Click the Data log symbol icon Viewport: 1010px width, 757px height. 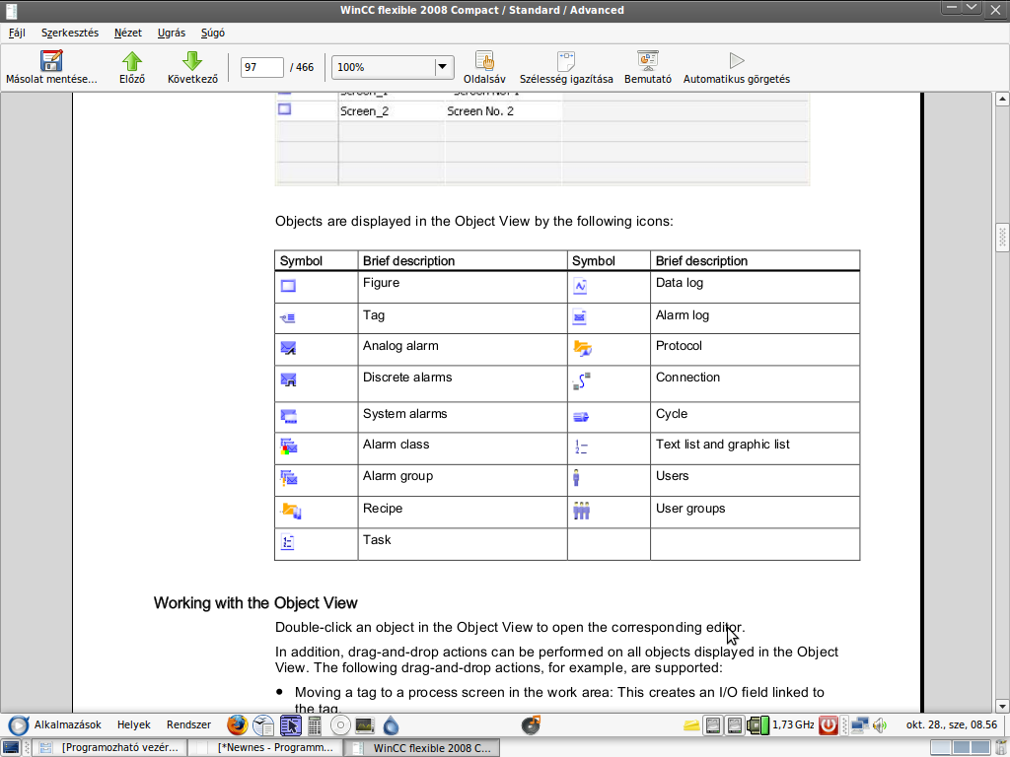580,287
